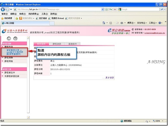Open the 課程筆記本 sidebar item
Image resolution: width=168 pixels, height=126 pixels.
click(10, 73)
